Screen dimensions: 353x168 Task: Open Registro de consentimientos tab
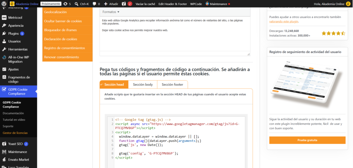point(68,48)
